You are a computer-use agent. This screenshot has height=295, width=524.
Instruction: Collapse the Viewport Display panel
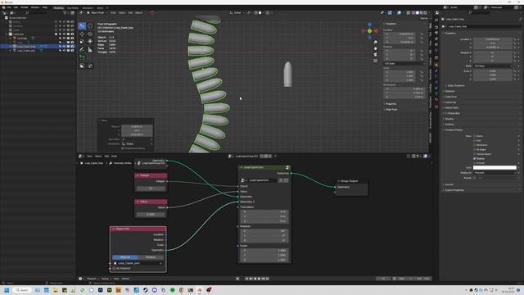(x=453, y=129)
